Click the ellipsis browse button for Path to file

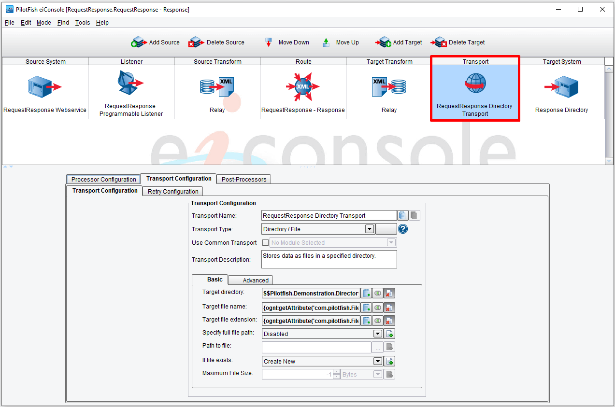coord(377,347)
